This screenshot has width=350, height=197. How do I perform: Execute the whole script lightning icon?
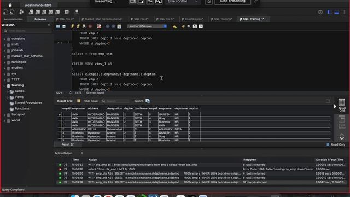point(72,26)
